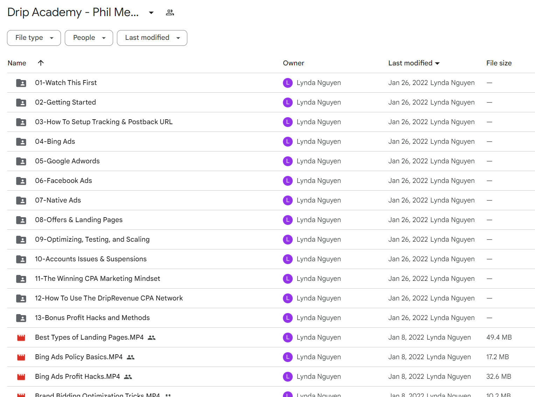Click the folder icon for 06-Facebook Ads
The height and width of the screenshot is (397, 535).
(x=21, y=181)
